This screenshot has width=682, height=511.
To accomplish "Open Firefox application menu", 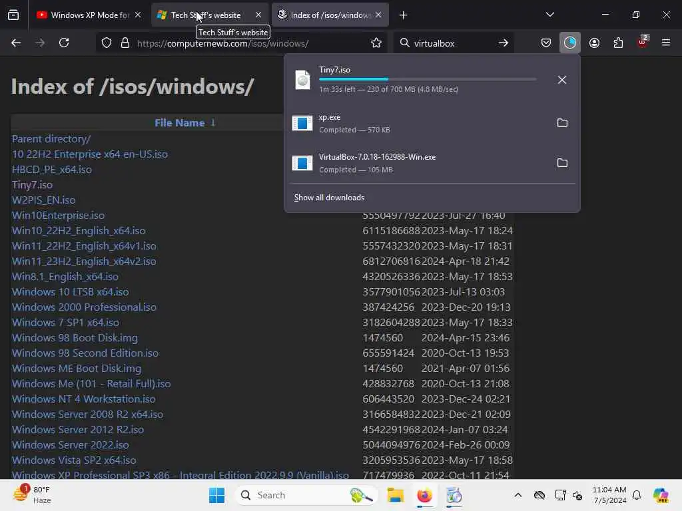I will click(x=666, y=43).
